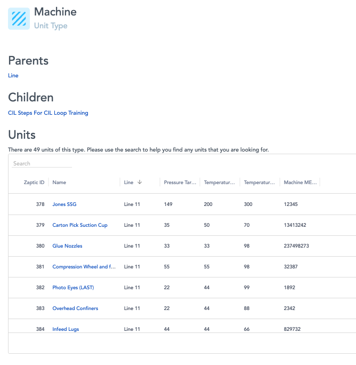Open the Compression Wheel unit link
Viewport: 356px width, 365px height.
click(x=84, y=267)
